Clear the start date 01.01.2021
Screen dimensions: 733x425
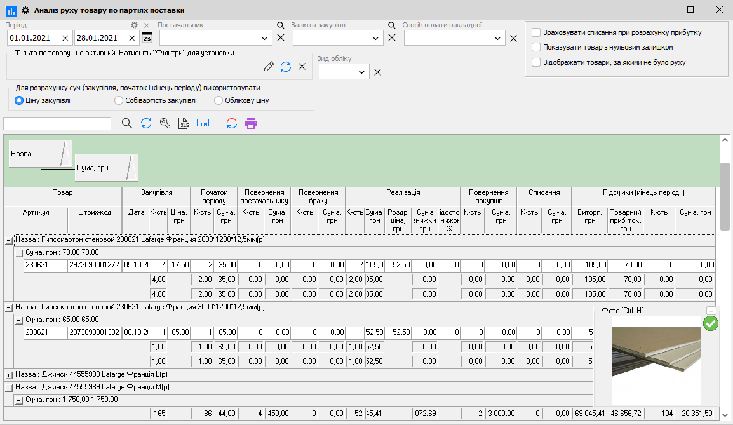pos(65,38)
